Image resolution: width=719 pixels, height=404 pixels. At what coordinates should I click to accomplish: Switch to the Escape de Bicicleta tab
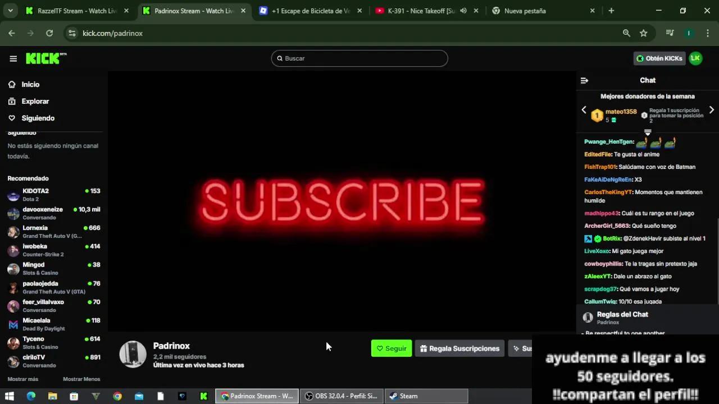[311, 11]
